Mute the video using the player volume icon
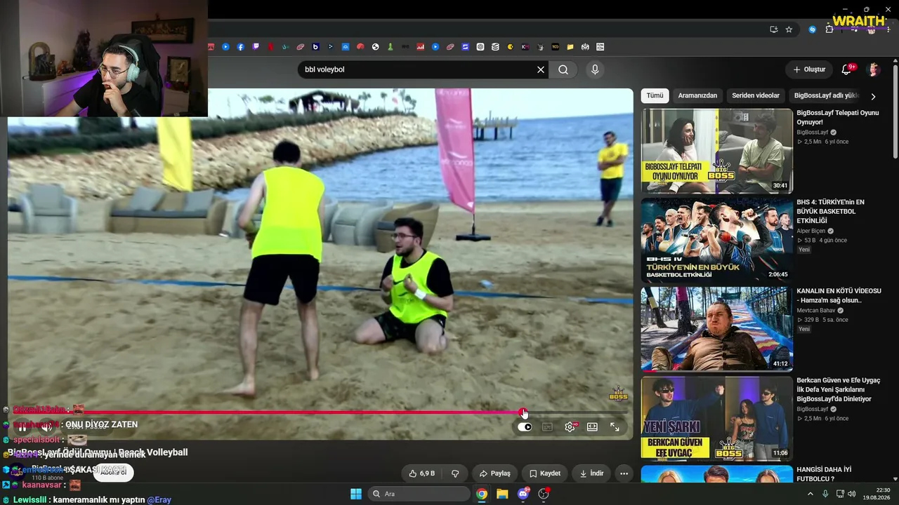The height and width of the screenshot is (505, 899). tap(48, 426)
